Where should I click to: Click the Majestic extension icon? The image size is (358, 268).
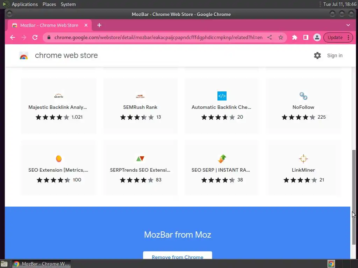pos(59,96)
